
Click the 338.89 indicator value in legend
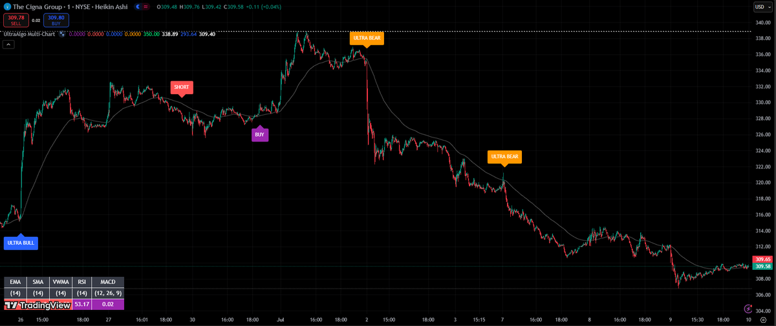coord(171,34)
